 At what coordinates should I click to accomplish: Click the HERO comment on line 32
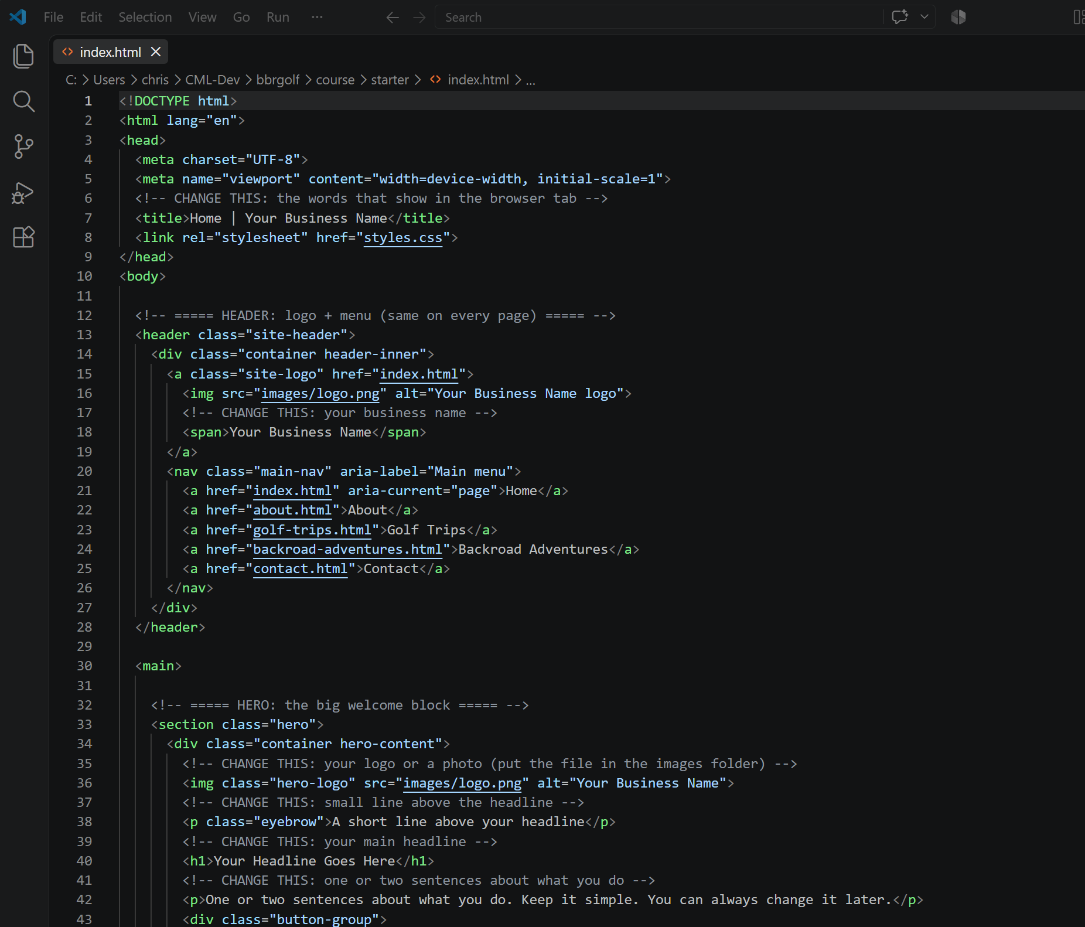pos(340,705)
